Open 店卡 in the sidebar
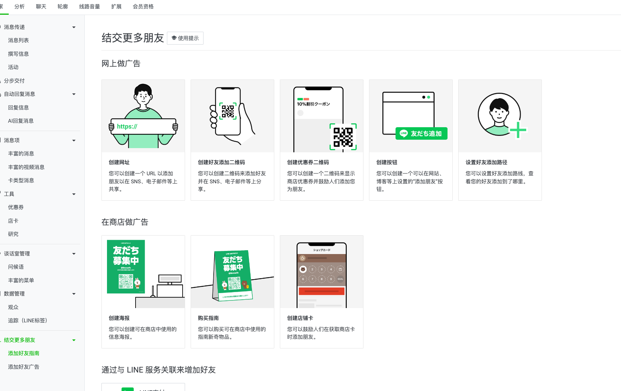The image size is (621, 391). (x=13, y=221)
